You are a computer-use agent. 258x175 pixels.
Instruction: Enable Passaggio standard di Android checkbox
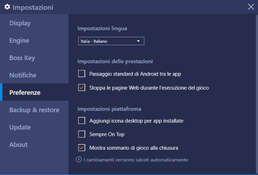(x=82, y=74)
